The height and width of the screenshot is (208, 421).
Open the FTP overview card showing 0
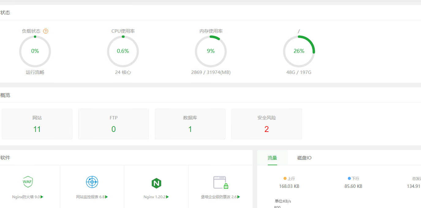click(x=114, y=124)
